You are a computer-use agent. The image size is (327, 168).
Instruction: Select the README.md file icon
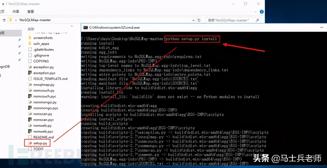click(30, 137)
